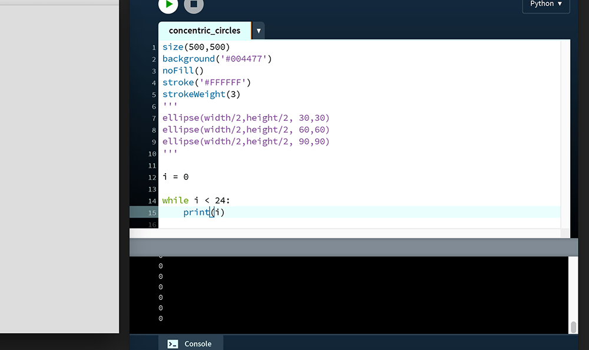Viewport: 589px width, 350px height.
Task: Run the sketch with the play button
Action: (x=168, y=4)
